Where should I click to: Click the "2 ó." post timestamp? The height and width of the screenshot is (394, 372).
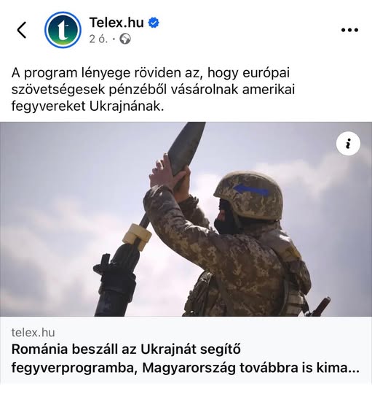pyautogui.click(x=98, y=39)
